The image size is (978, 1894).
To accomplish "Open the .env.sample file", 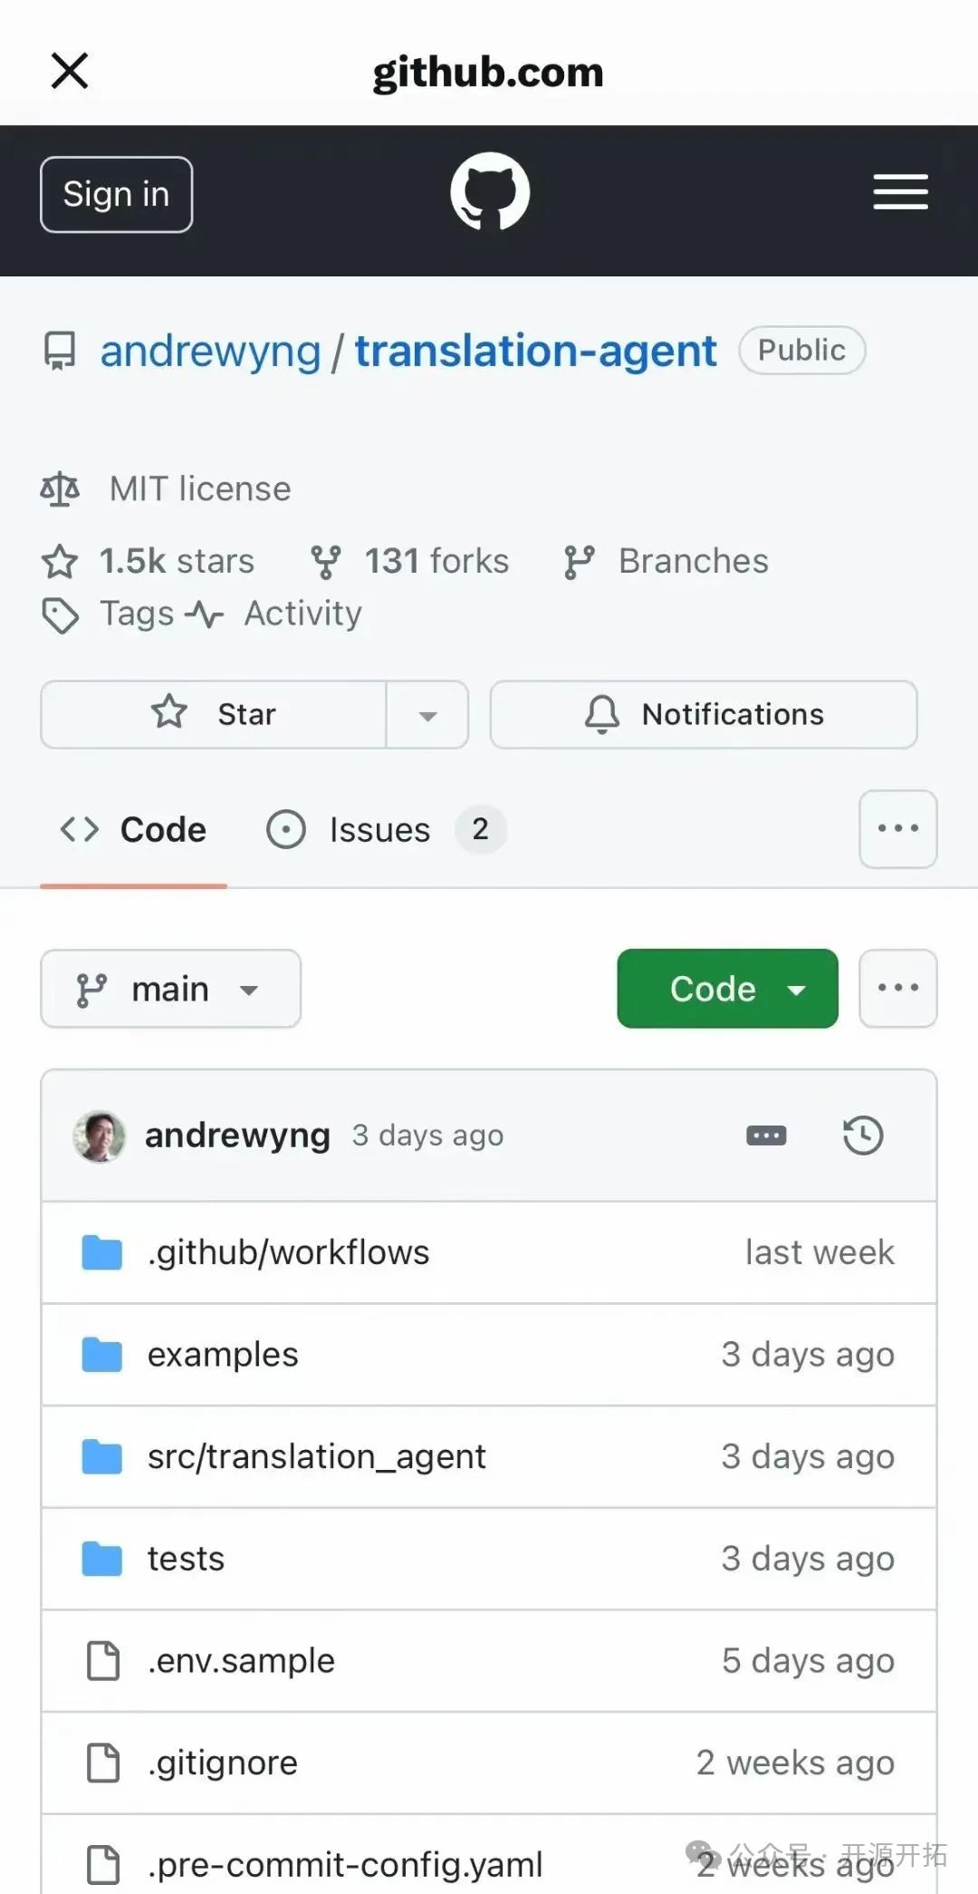I will pos(241,1661).
